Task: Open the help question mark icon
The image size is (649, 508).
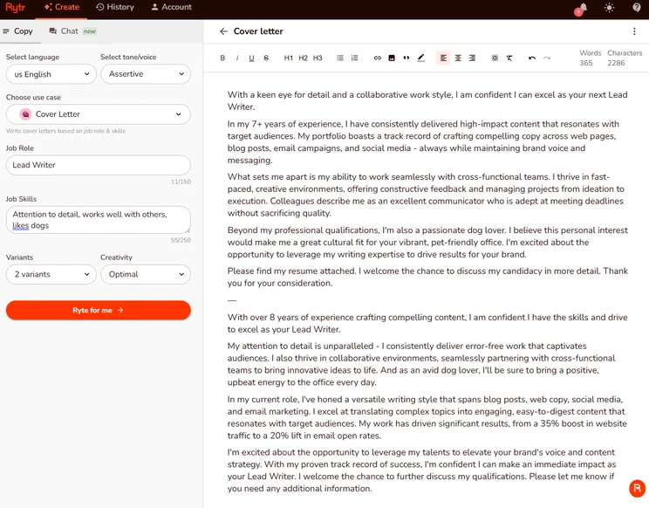Action: click(637, 8)
